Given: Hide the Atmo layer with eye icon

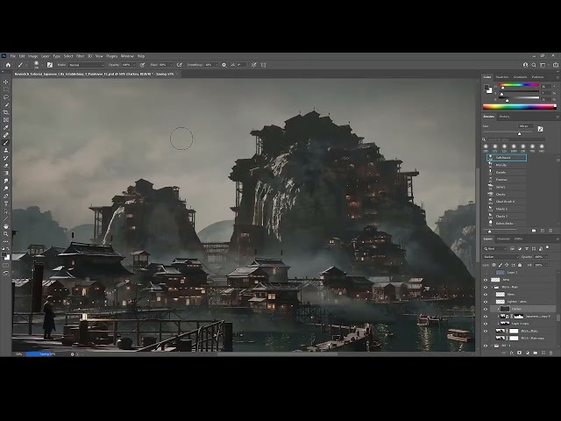Looking at the screenshot, I should click(486, 280).
